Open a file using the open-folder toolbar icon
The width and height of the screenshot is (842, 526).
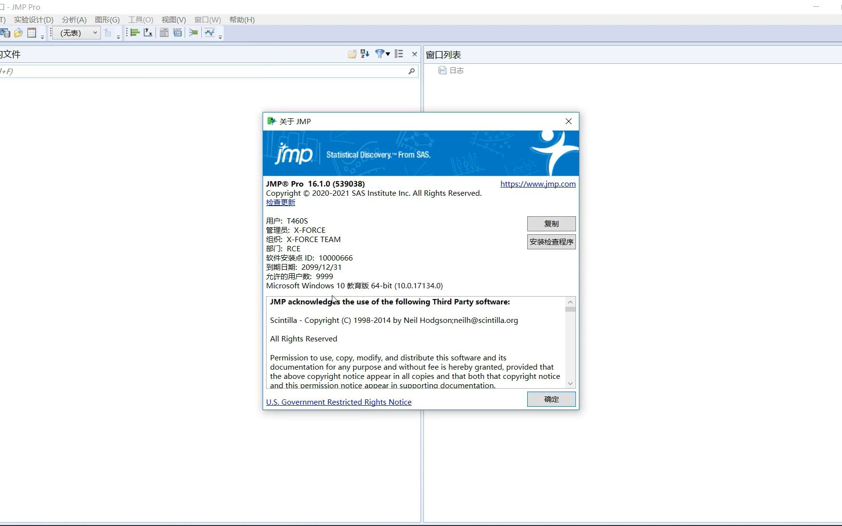(x=18, y=33)
